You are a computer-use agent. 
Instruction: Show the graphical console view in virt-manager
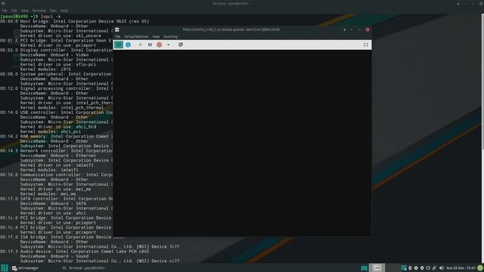point(119,45)
